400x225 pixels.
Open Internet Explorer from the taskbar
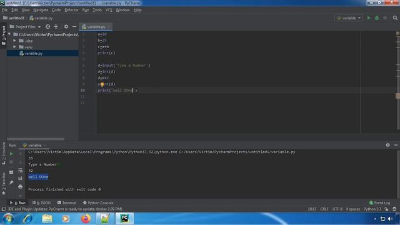[x=27, y=219]
